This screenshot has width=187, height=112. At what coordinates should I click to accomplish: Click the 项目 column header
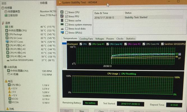(x=4, y=3)
